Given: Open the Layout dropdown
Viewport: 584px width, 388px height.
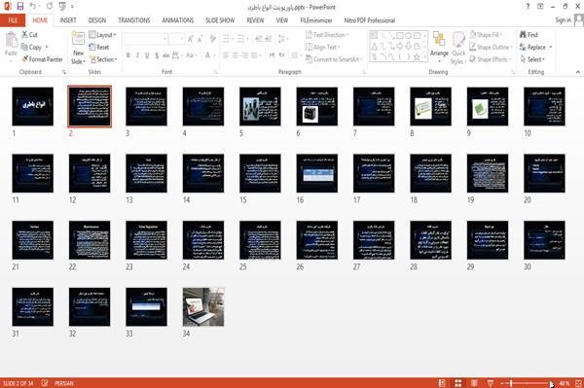Looking at the screenshot, I should pos(102,35).
